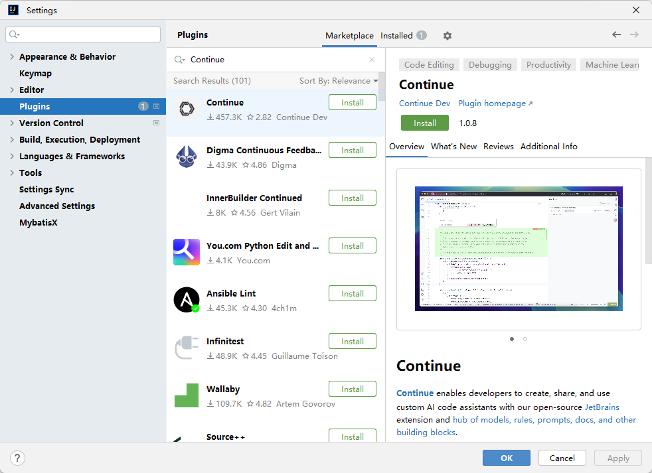Expand the Appearance & Behavior section

coord(12,57)
